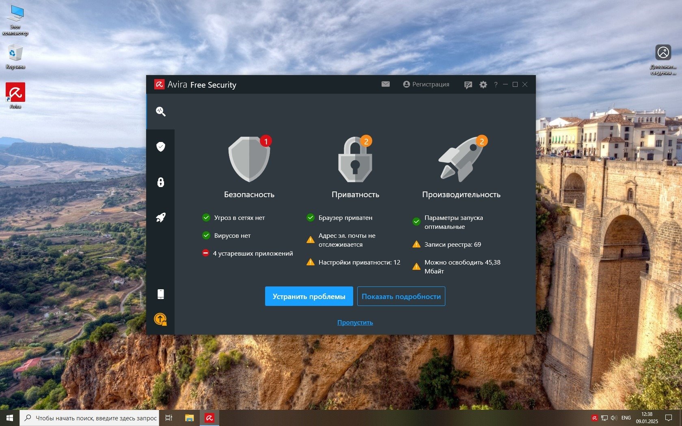Open the Performance rocket sidebar section
The height and width of the screenshot is (426, 682).
[x=161, y=217]
